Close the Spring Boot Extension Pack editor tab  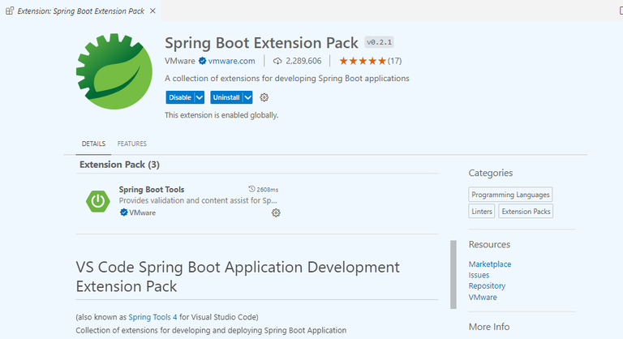pos(152,11)
